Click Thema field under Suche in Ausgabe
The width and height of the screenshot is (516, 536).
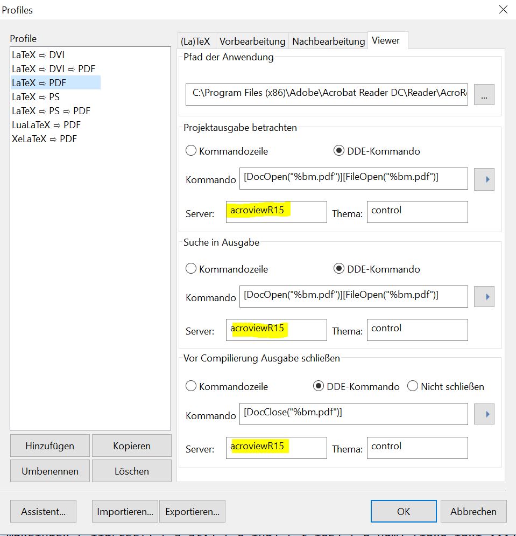418,330
